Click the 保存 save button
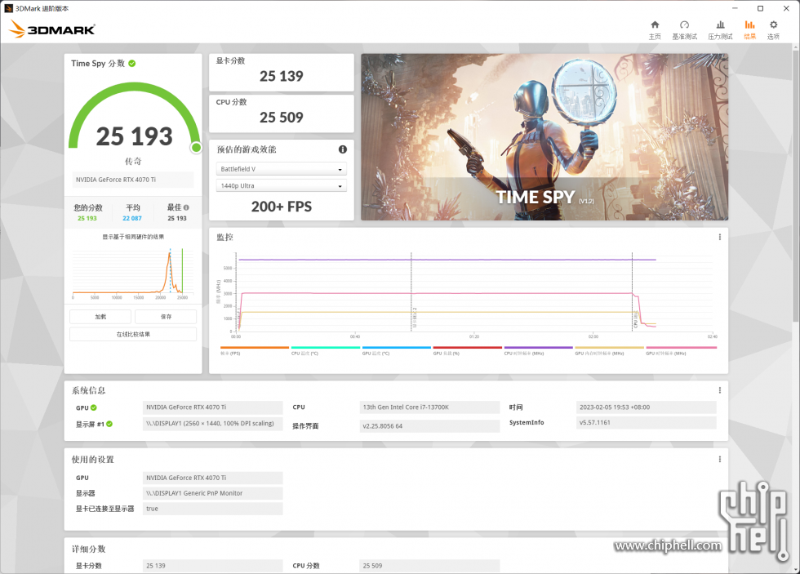 pyautogui.click(x=166, y=317)
